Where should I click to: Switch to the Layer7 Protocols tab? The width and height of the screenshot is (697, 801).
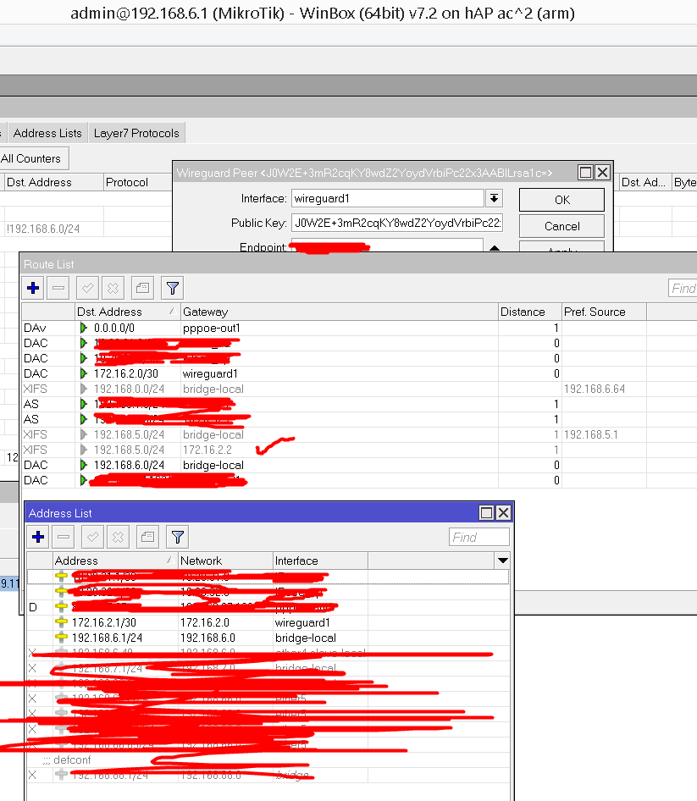tap(136, 133)
